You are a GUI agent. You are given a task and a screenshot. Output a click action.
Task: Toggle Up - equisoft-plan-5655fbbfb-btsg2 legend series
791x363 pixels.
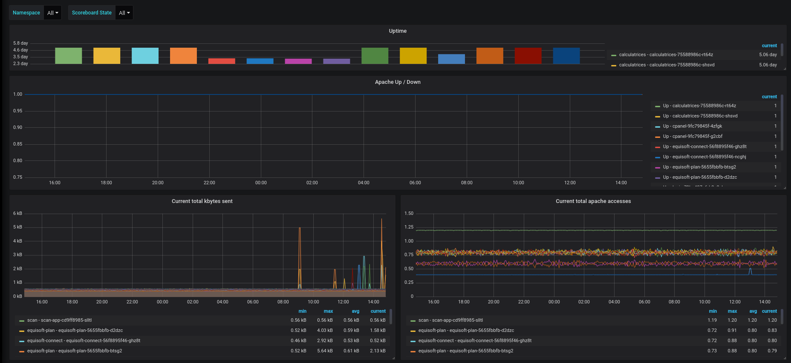point(699,167)
